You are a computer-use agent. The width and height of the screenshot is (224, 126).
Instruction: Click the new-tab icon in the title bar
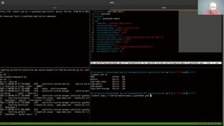[3, 2]
